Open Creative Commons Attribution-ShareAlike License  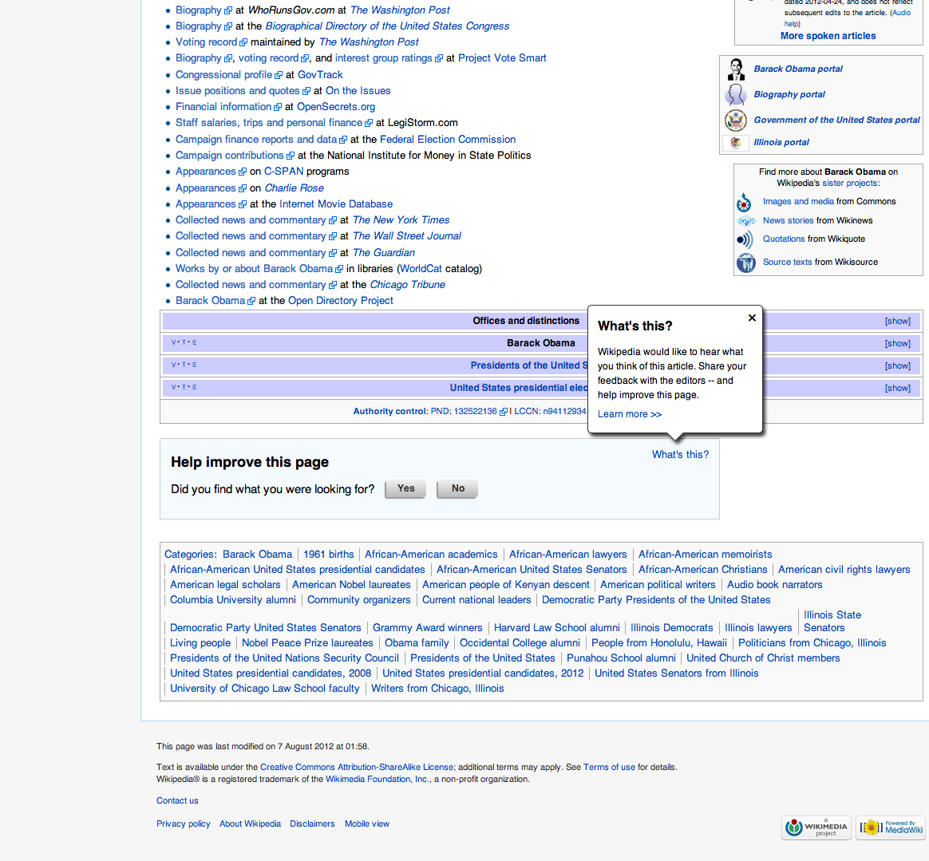click(x=357, y=768)
